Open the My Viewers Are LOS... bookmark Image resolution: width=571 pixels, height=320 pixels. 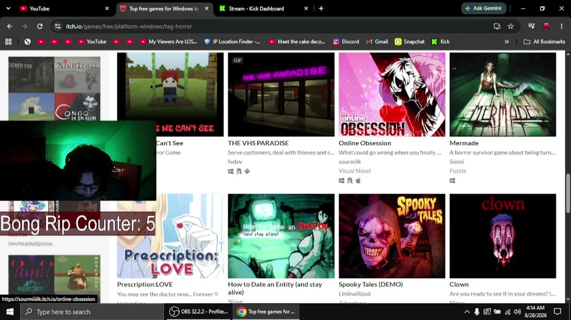(x=169, y=41)
